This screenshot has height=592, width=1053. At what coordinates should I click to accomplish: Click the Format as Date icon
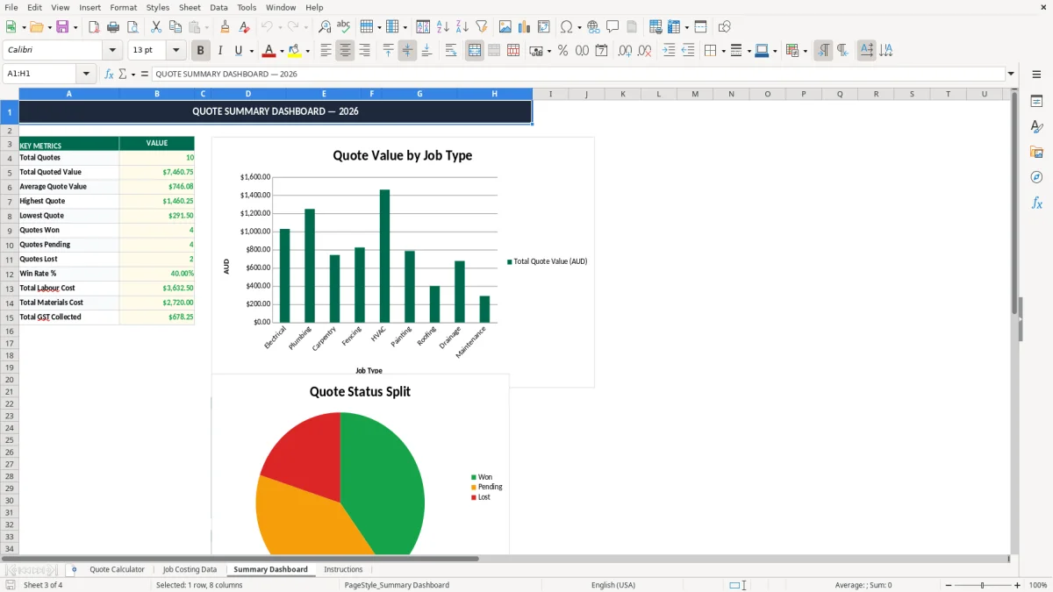pyautogui.click(x=602, y=51)
